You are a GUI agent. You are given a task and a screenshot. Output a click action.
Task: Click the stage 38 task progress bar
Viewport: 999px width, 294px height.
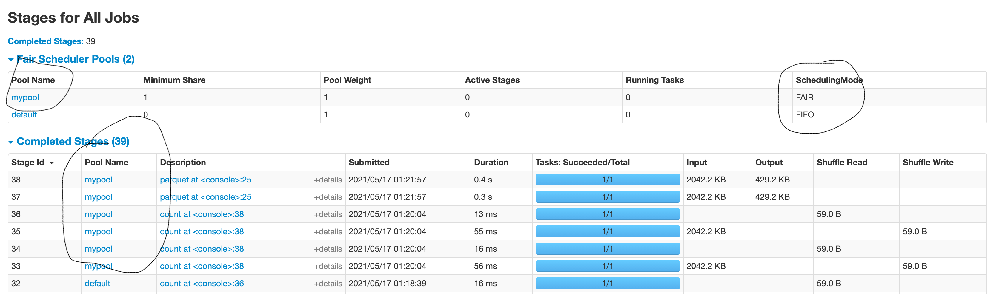coord(607,180)
